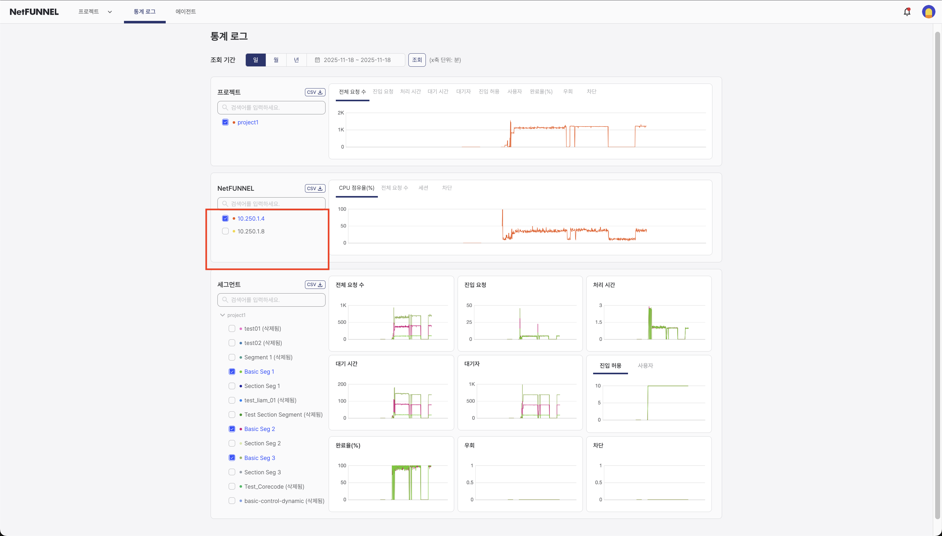Viewport: 942px width, 536px height.
Task: Open the profile avatar menu
Action: click(x=929, y=12)
